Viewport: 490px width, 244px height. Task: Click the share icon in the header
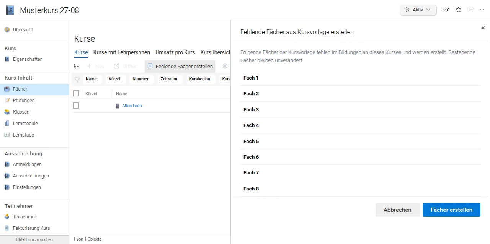coord(470,10)
